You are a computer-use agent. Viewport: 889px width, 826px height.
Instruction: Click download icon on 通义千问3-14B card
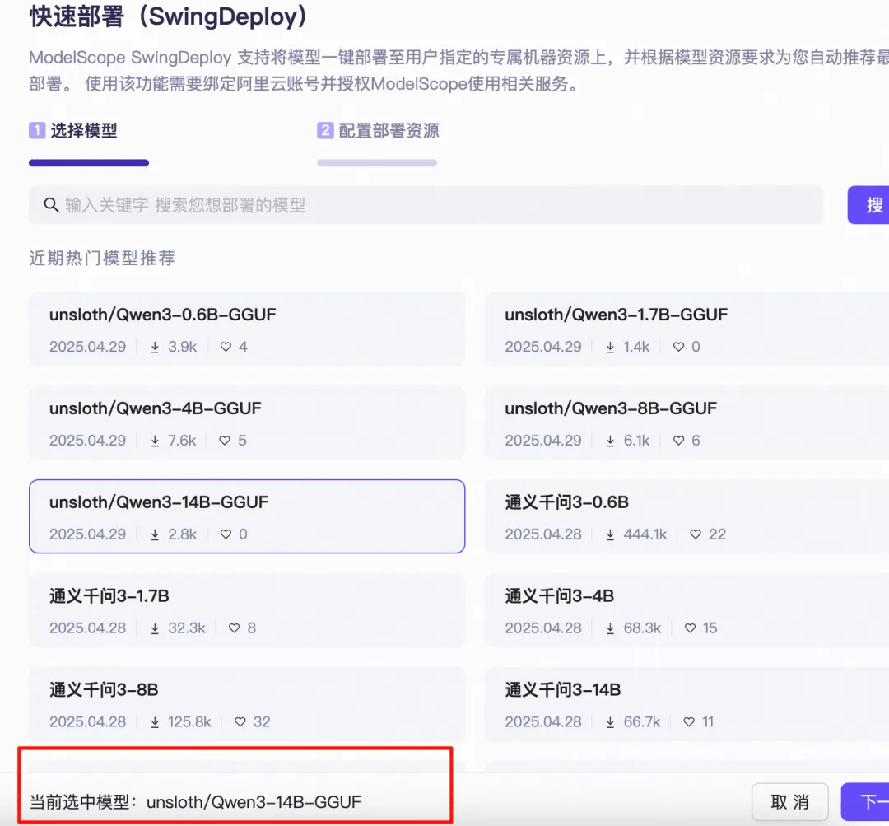tap(610, 722)
